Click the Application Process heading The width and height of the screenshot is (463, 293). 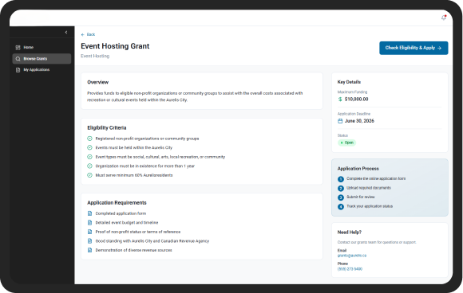[358, 169]
